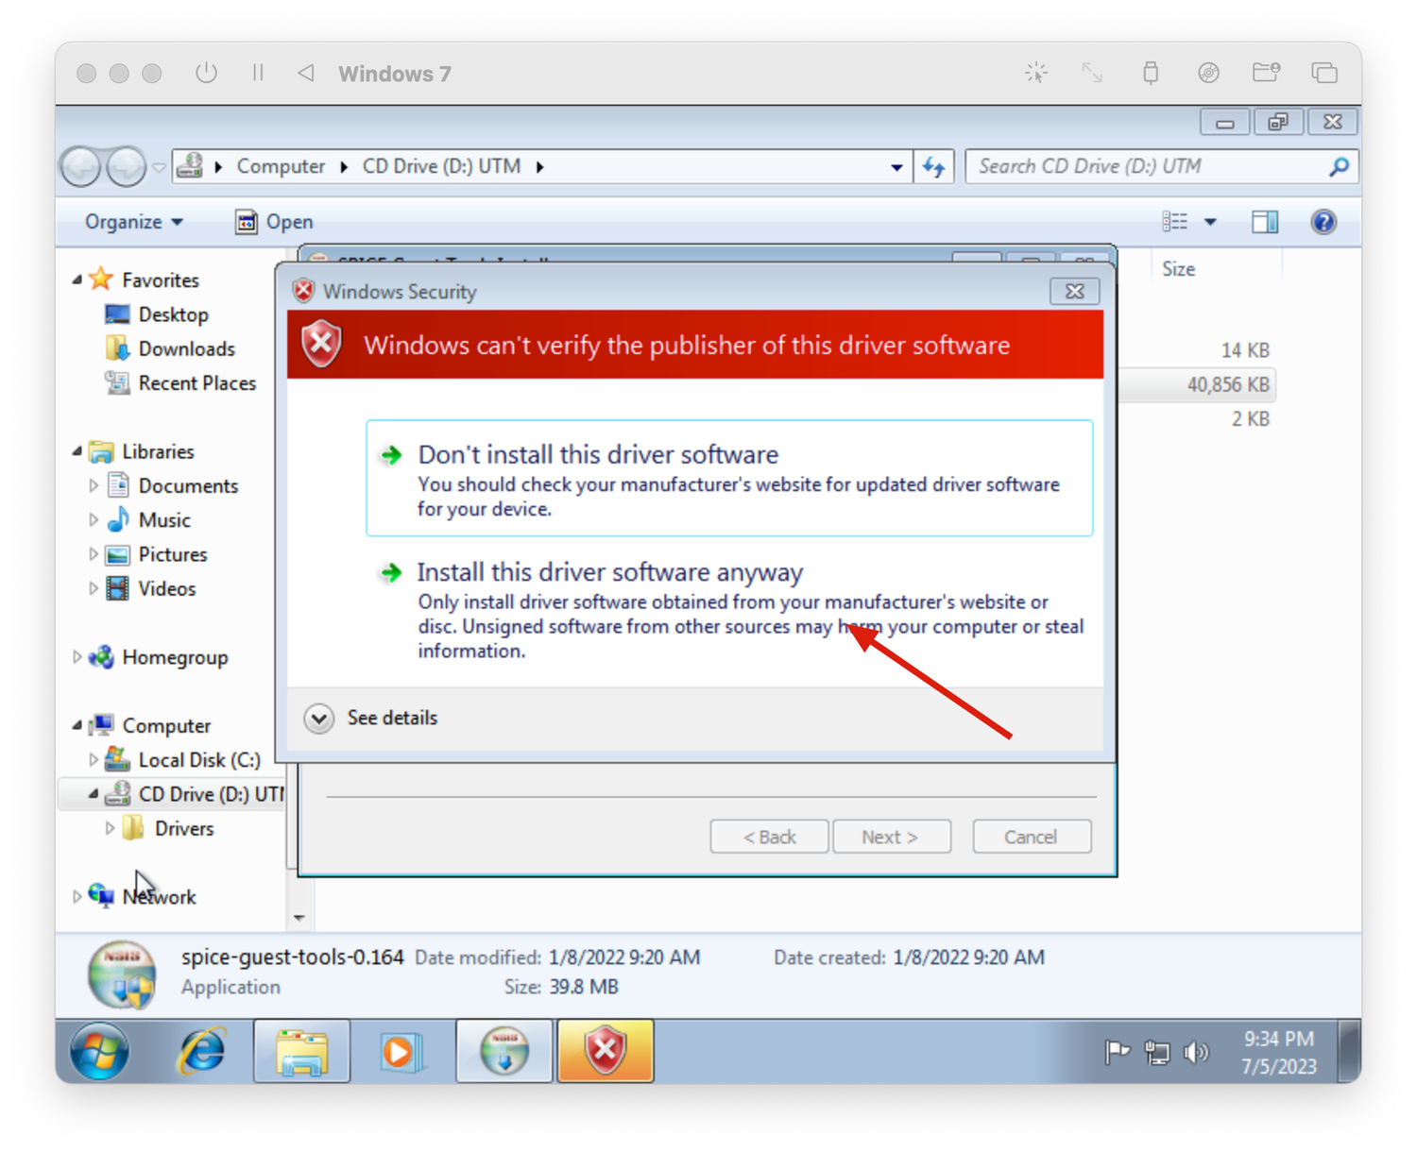Image resolution: width=1417 pixels, height=1152 pixels.
Task: Click the change view icon in toolbar
Action: point(1175,222)
